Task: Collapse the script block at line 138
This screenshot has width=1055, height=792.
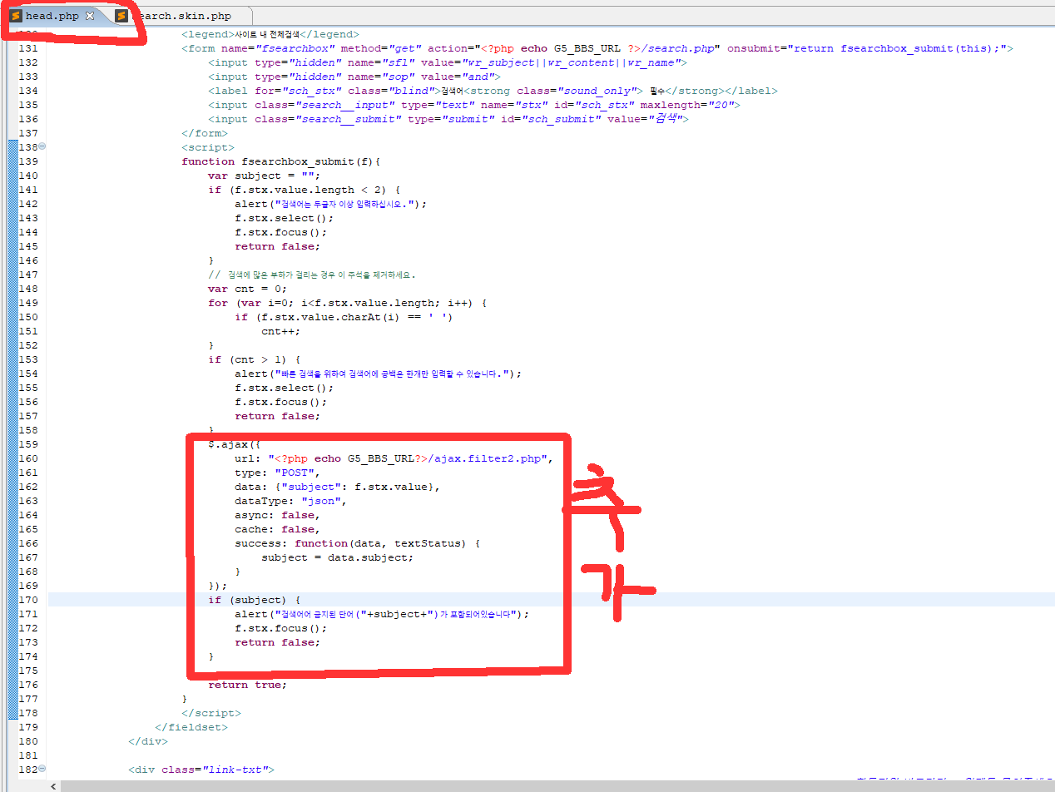Action: 42,147
